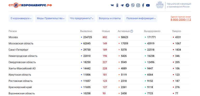The width and height of the screenshot is (200, 96).
Task: Click Moscow active cases value 58623
Action: tap(124, 37)
